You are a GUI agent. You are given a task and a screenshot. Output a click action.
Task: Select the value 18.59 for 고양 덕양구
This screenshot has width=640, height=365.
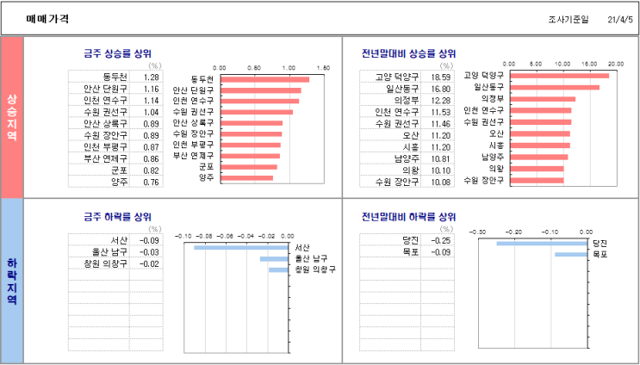click(441, 77)
